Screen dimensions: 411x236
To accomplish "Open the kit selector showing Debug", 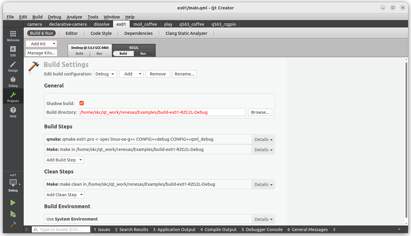I will tap(13, 183).
